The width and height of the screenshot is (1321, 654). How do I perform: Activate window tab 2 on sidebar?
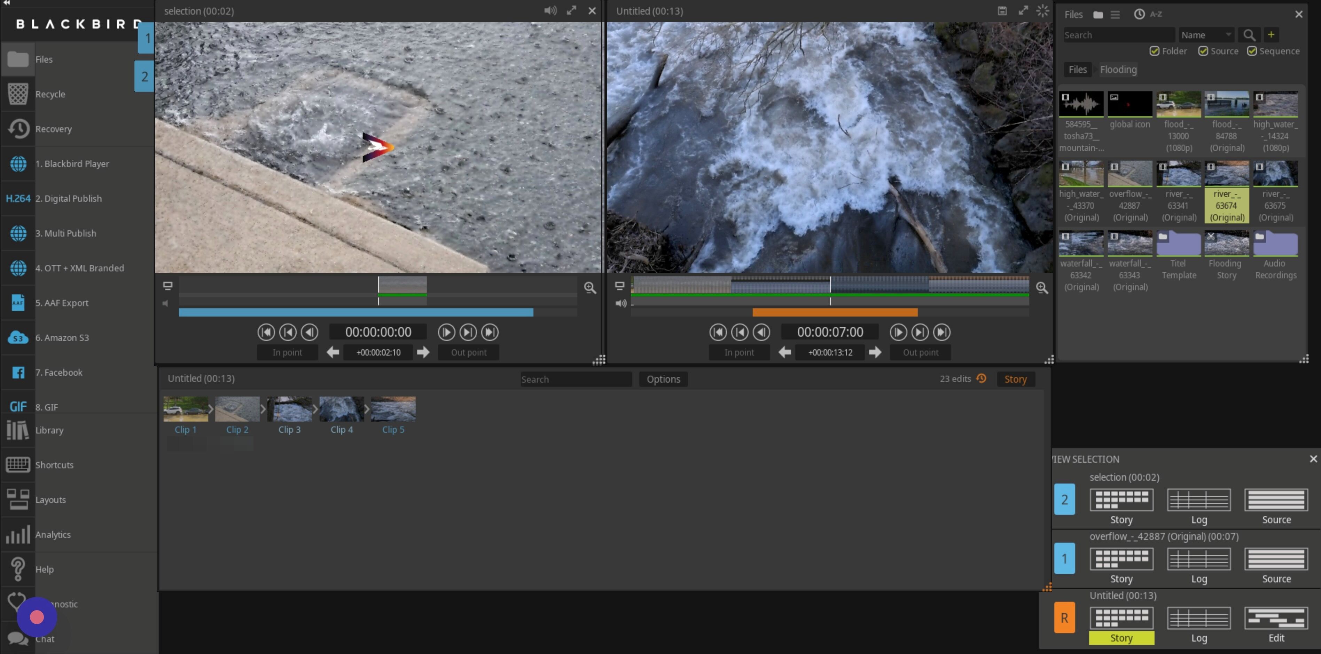click(144, 77)
